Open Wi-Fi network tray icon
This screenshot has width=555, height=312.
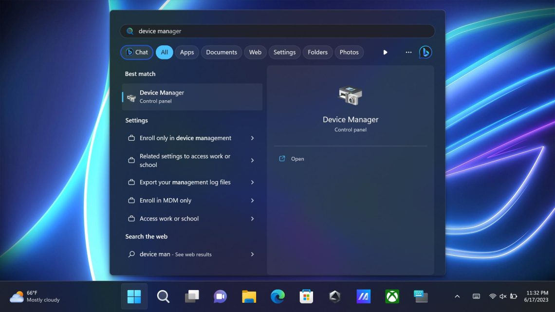click(x=492, y=296)
